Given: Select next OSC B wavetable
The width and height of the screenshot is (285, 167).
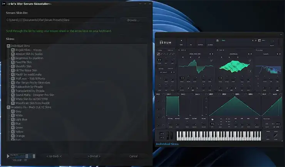Looking at the screenshot, I should (251, 54).
